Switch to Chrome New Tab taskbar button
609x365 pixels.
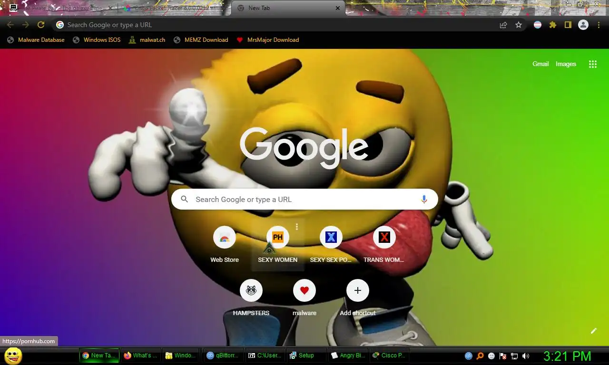pyautogui.click(x=99, y=355)
